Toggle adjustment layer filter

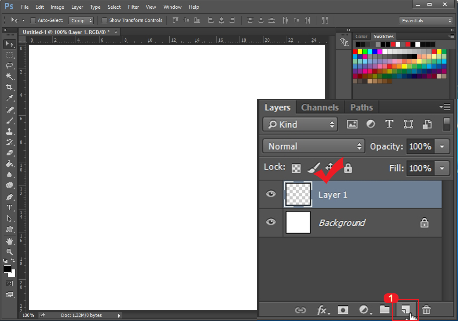coord(371,124)
